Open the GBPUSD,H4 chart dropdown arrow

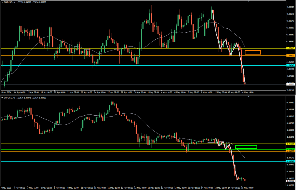click(2, 2)
